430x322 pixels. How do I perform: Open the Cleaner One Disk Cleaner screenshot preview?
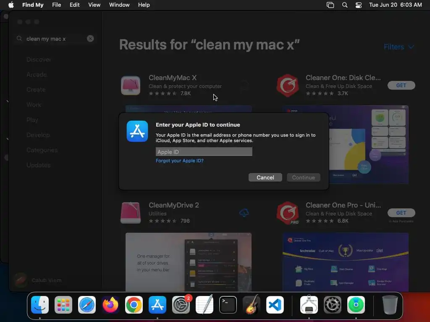(x=369, y=145)
